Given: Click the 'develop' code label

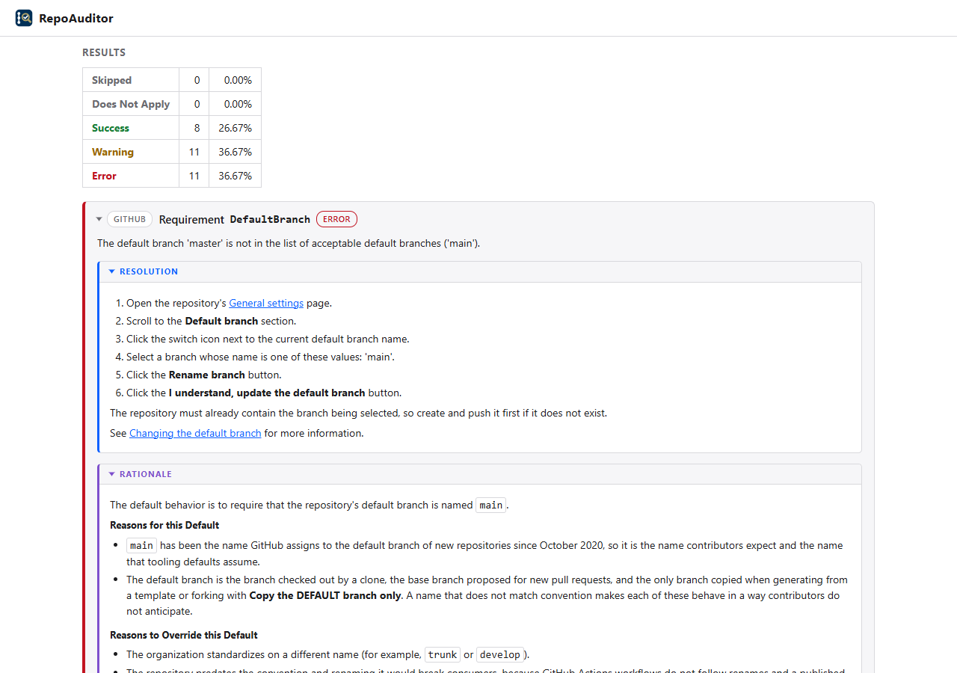Looking at the screenshot, I should coord(500,654).
